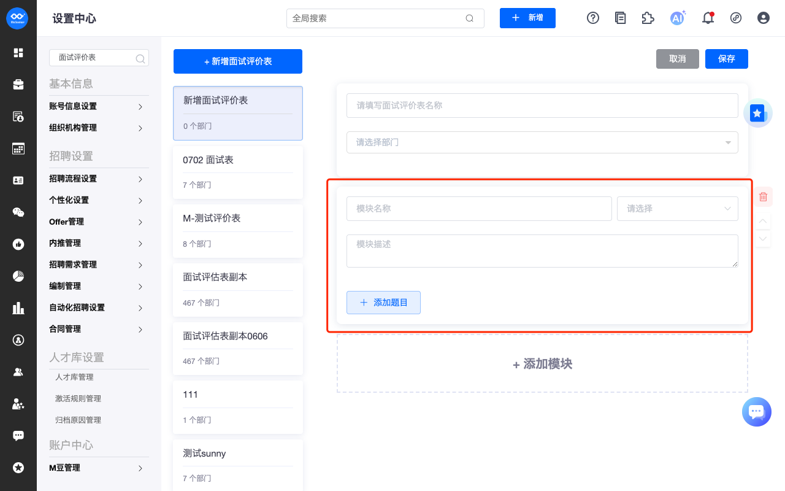Open the document-search icon in sidebar
This screenshot has width=785, height=491.
[x=18, y=117]
